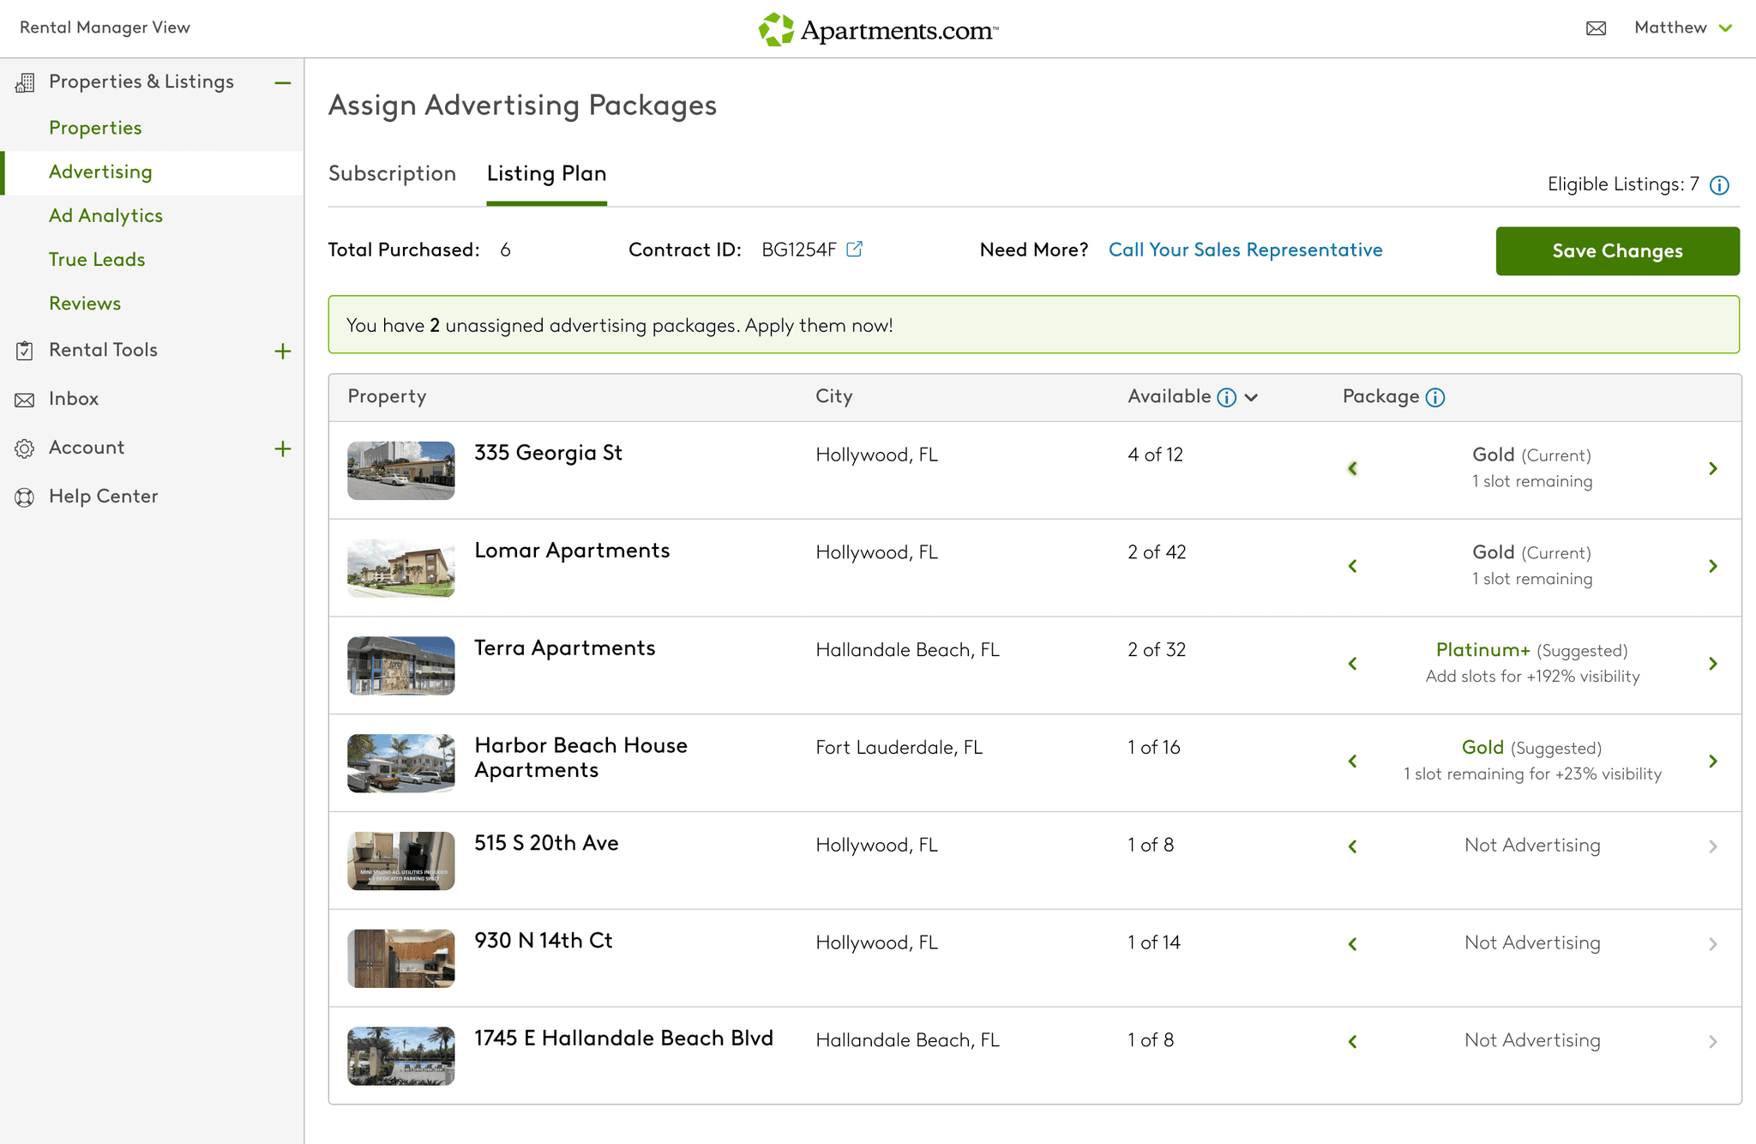Open Contract ID external link icon
1756x1144 pixels.
click(x=854, y=249)
